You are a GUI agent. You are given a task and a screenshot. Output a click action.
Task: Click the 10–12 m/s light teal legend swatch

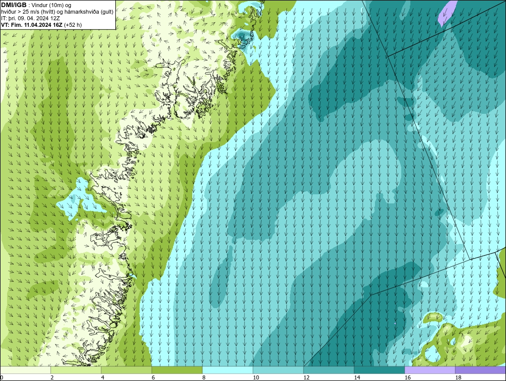click(278, 370)
